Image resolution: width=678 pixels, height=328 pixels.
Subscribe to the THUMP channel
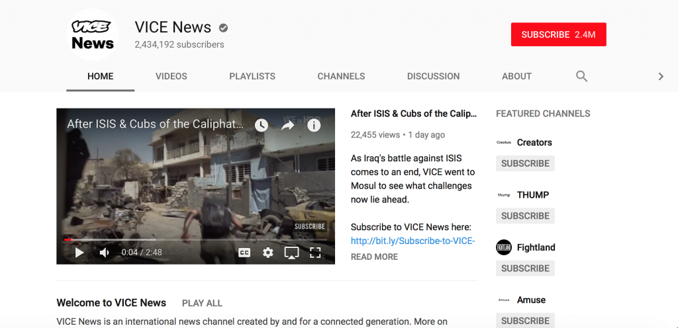tap(525, 216)
